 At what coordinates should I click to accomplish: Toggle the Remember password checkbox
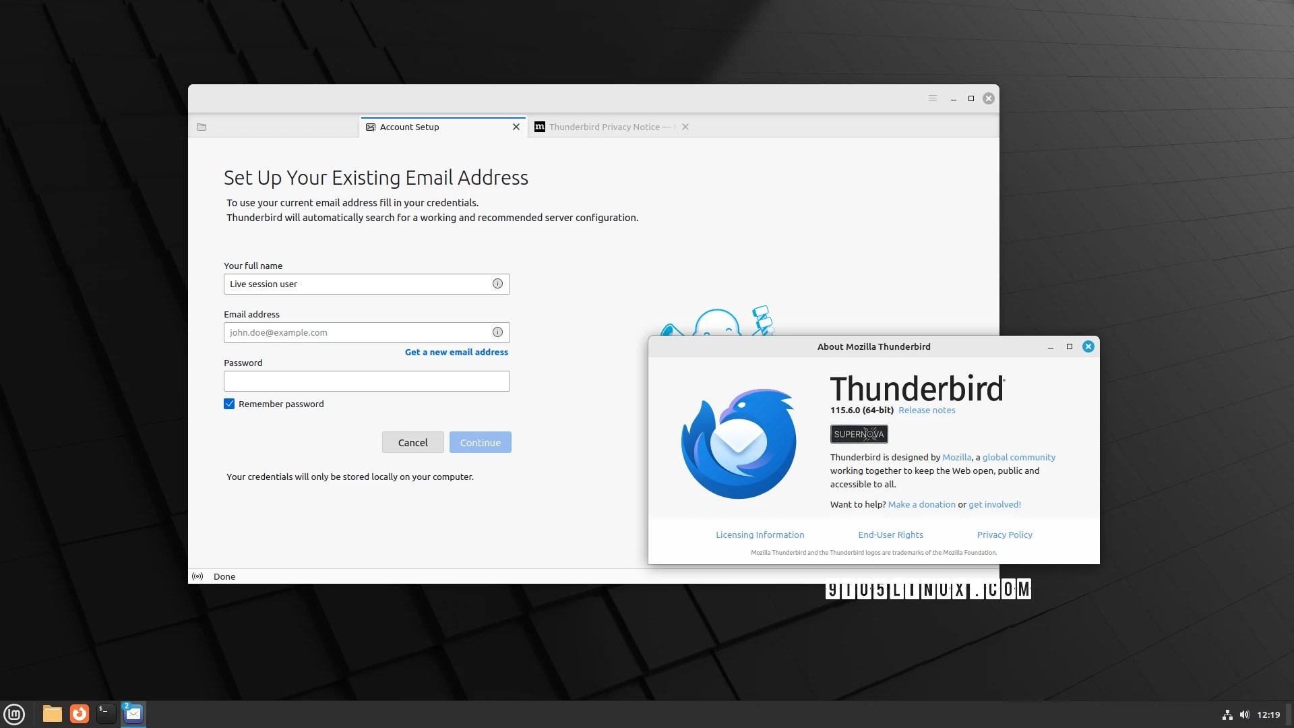[229, 404]
